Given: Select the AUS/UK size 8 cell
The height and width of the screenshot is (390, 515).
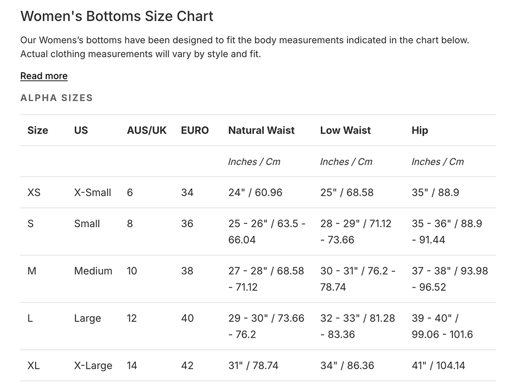Looking at the screenshot, I should pos(130,223).
